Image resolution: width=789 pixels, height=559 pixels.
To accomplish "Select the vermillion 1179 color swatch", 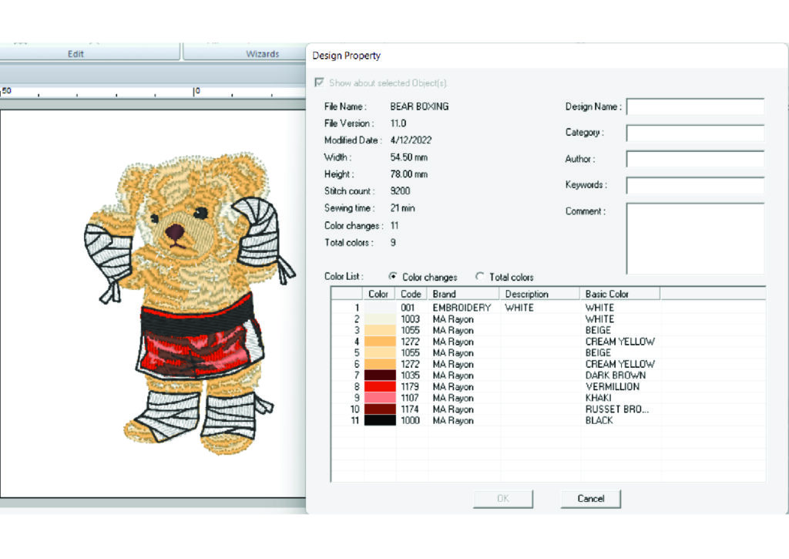I will [x=379, y=387].
